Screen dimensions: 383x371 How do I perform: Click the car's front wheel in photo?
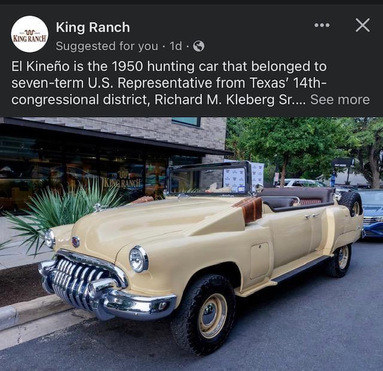point(204,315)
